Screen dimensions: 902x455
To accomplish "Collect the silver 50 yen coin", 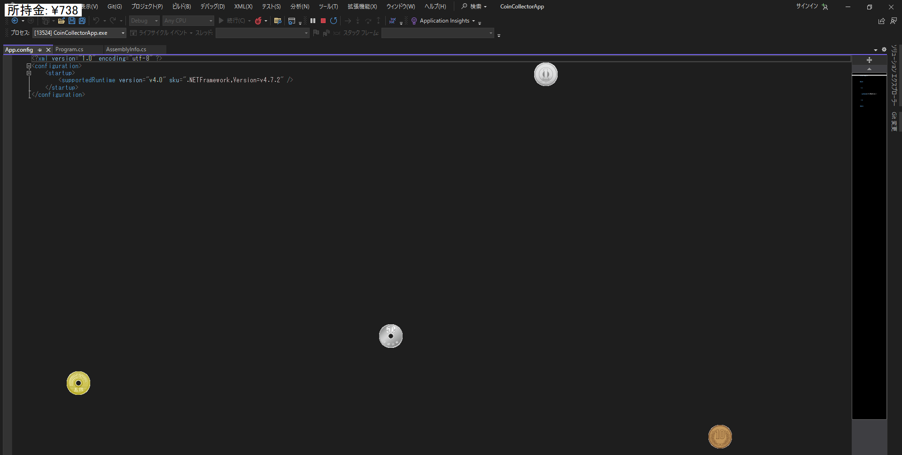I will (391, 336).
